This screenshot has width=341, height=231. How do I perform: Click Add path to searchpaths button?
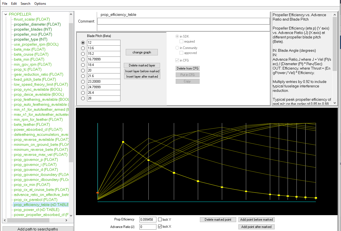[x=38, y=229]
